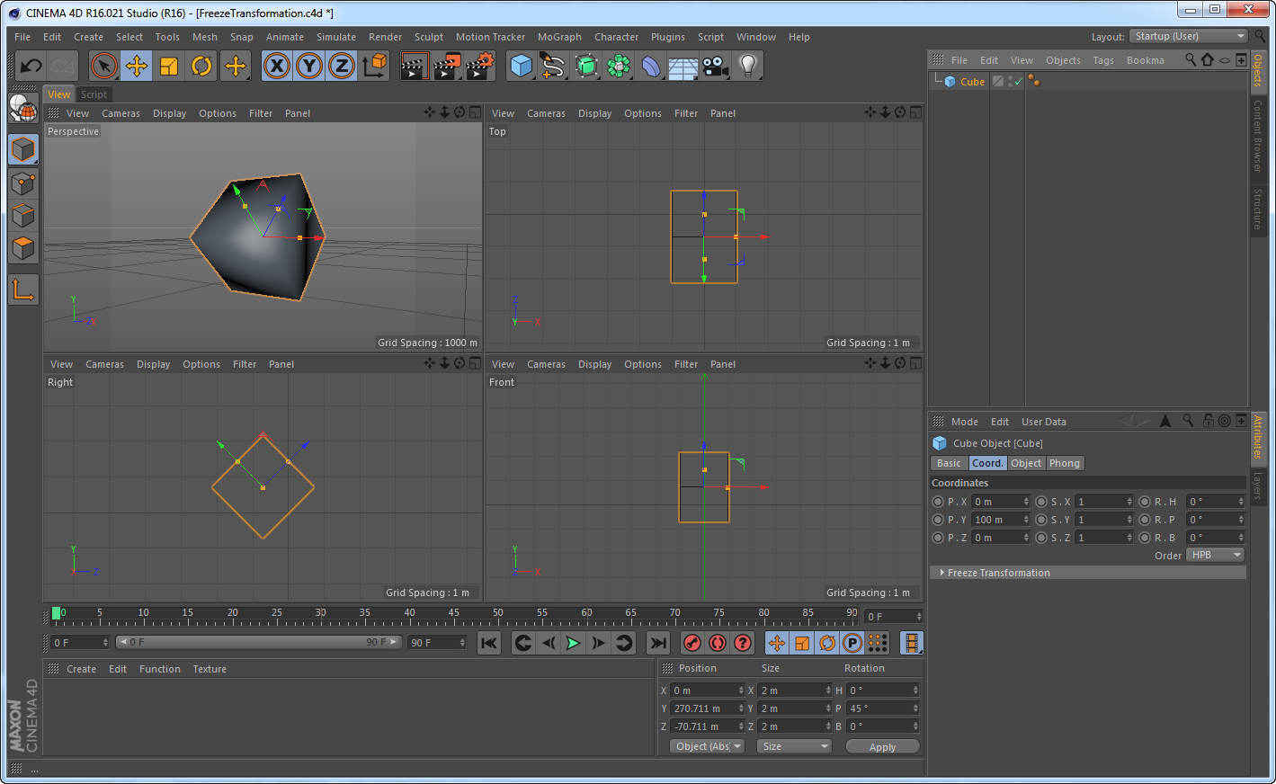Toggle Cube render visibility checkmark

pos(1018,82)
